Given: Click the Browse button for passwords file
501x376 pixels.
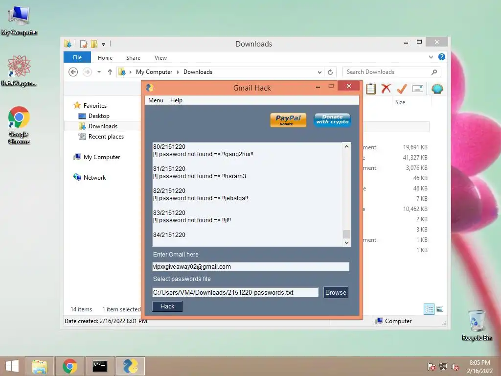Looking at the screenshot, I should point(336,292).
